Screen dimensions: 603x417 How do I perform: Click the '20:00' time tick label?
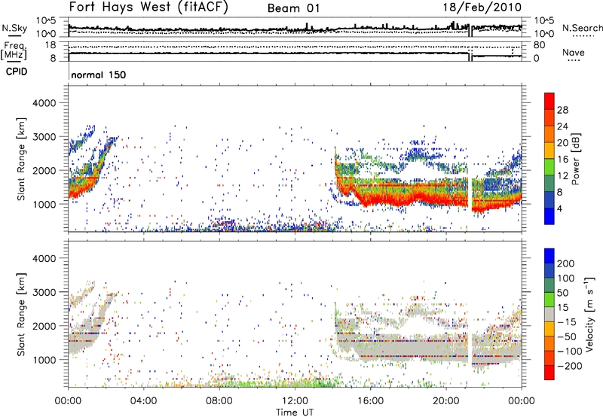445,401
